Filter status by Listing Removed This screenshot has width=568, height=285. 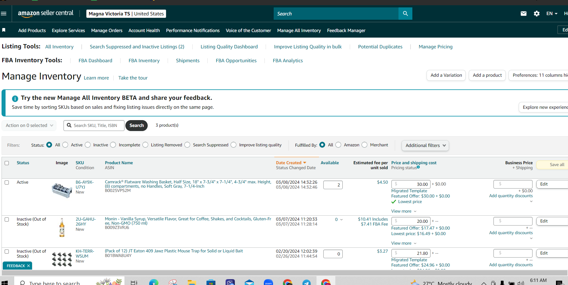(145, 145)
